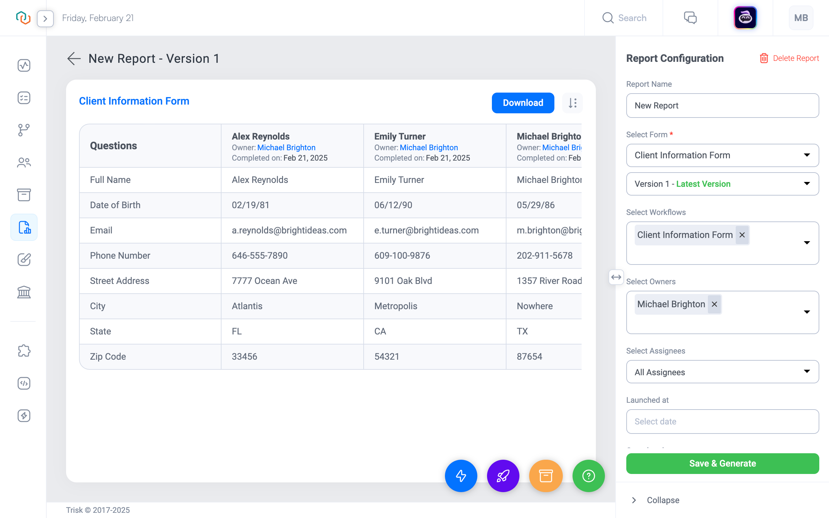829x518 pixels.
Task: Click the Trisk logo icon
Action: click(x=23, y=18)
